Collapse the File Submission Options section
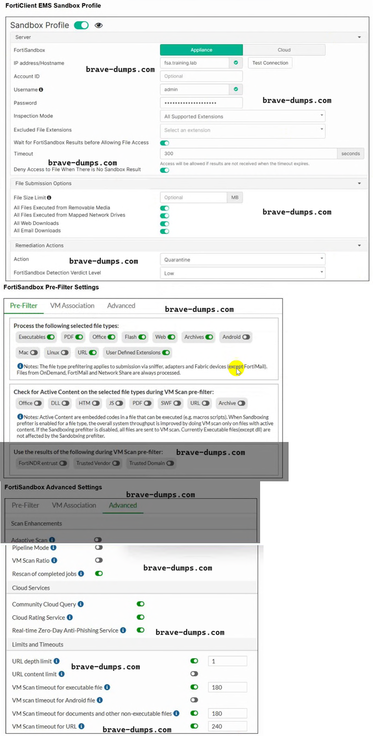This screenshot has width=373, height=736. 360,183
